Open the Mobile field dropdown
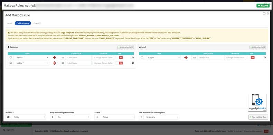The image size is (273, 135). [31, 63]
